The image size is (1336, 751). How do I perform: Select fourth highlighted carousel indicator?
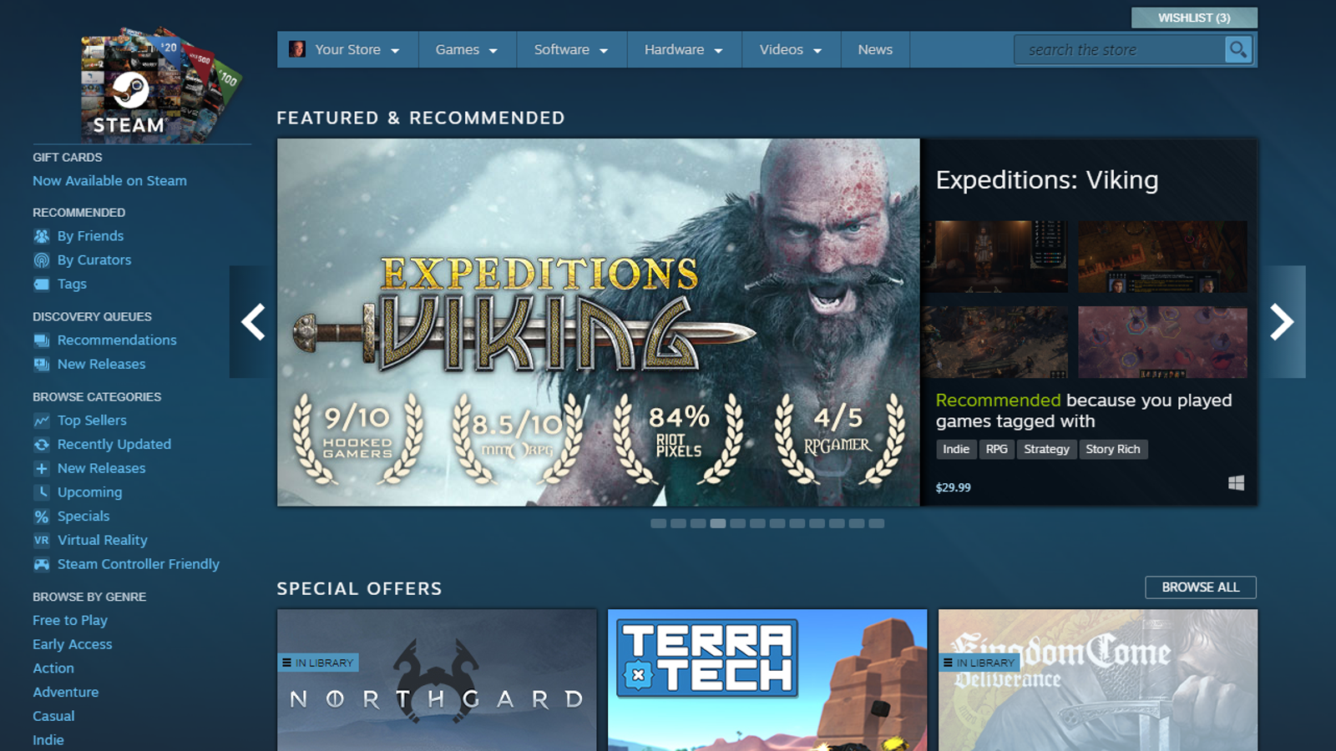pos(718,524)
